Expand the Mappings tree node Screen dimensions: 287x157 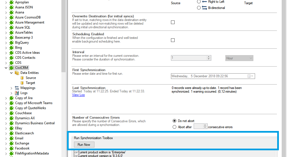(11, 88)
